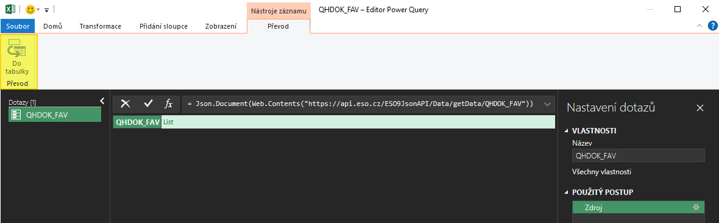Confirm the formula with the checkmark icon
719x223 pixels.
[x=148, y=104]
